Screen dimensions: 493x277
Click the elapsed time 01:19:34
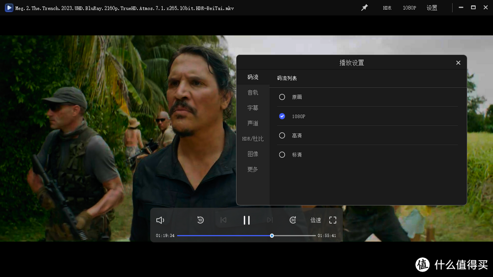click(x=165, y=236)
